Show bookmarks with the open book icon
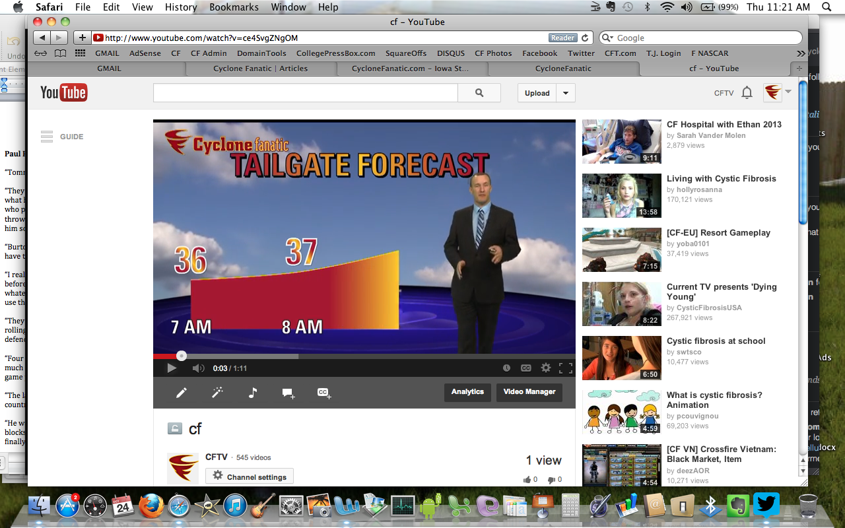The image size is (845, 528). pyautogui.click(x=60, y=53)
